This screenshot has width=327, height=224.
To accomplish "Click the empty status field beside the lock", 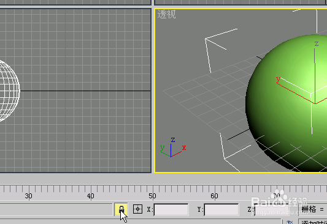I will [56, 210].
